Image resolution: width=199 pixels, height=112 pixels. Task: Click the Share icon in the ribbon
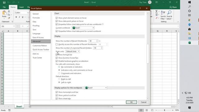tap(173, 7)
